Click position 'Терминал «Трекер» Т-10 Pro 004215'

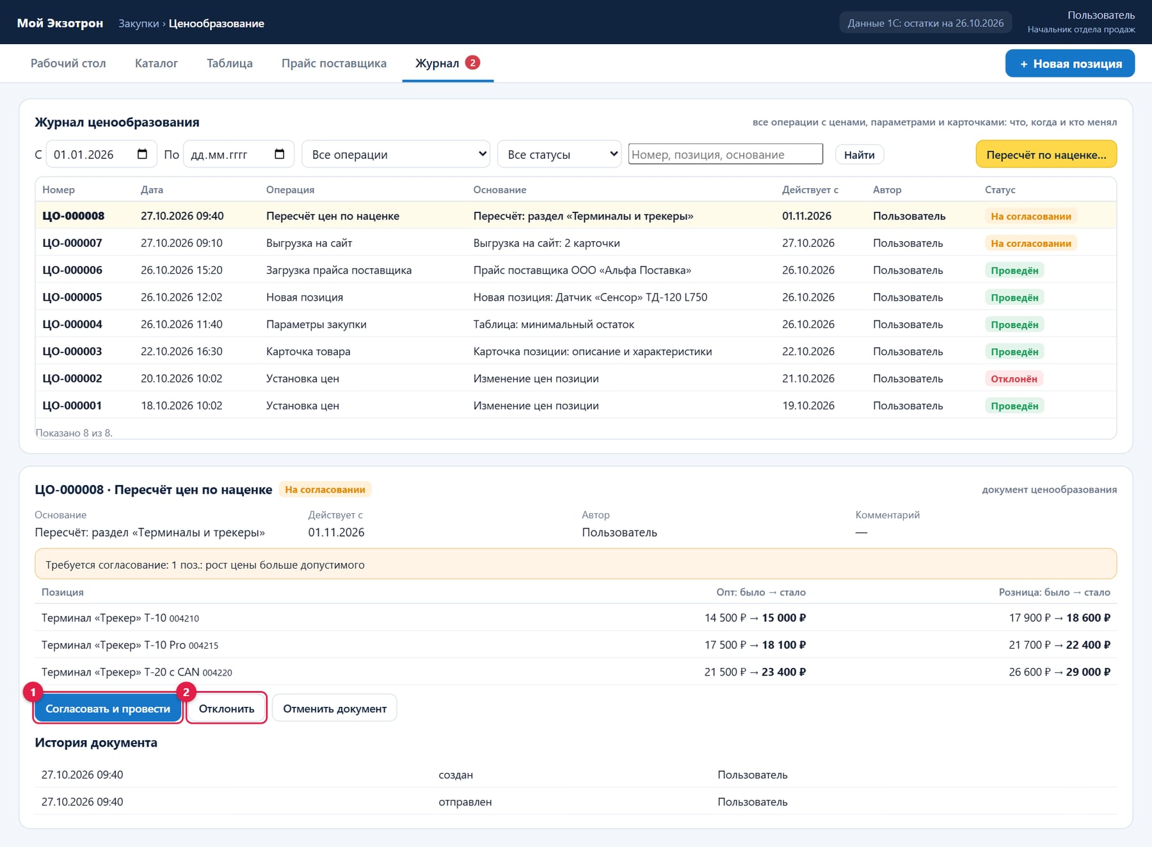[130, 645]
